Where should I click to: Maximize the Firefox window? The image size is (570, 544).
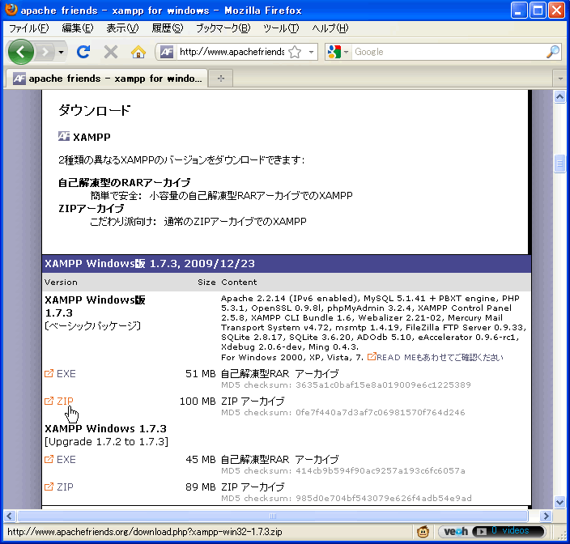(x=538, y=11)
